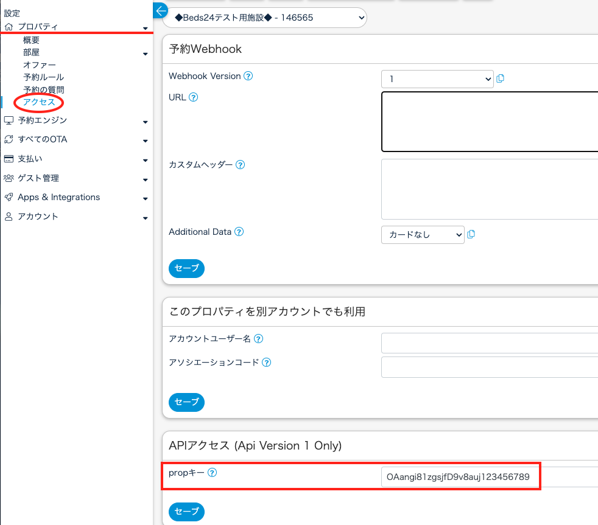Open the Additional Data カードなし dropdown

422,235
